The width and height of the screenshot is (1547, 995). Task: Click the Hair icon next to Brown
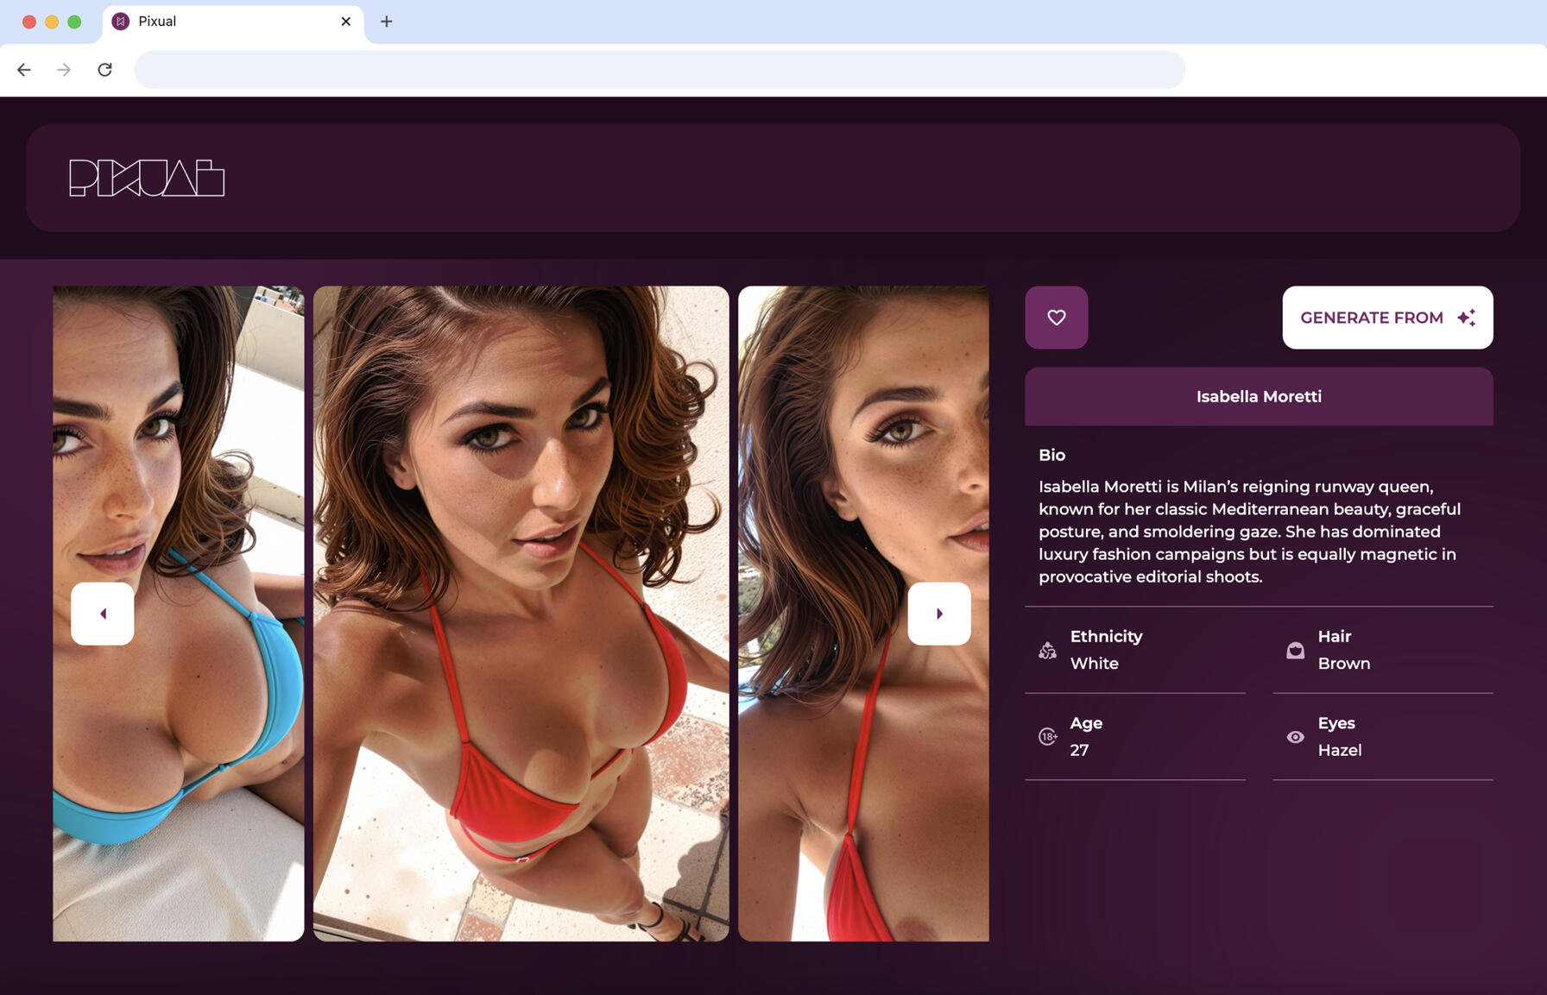point(1295,651)
